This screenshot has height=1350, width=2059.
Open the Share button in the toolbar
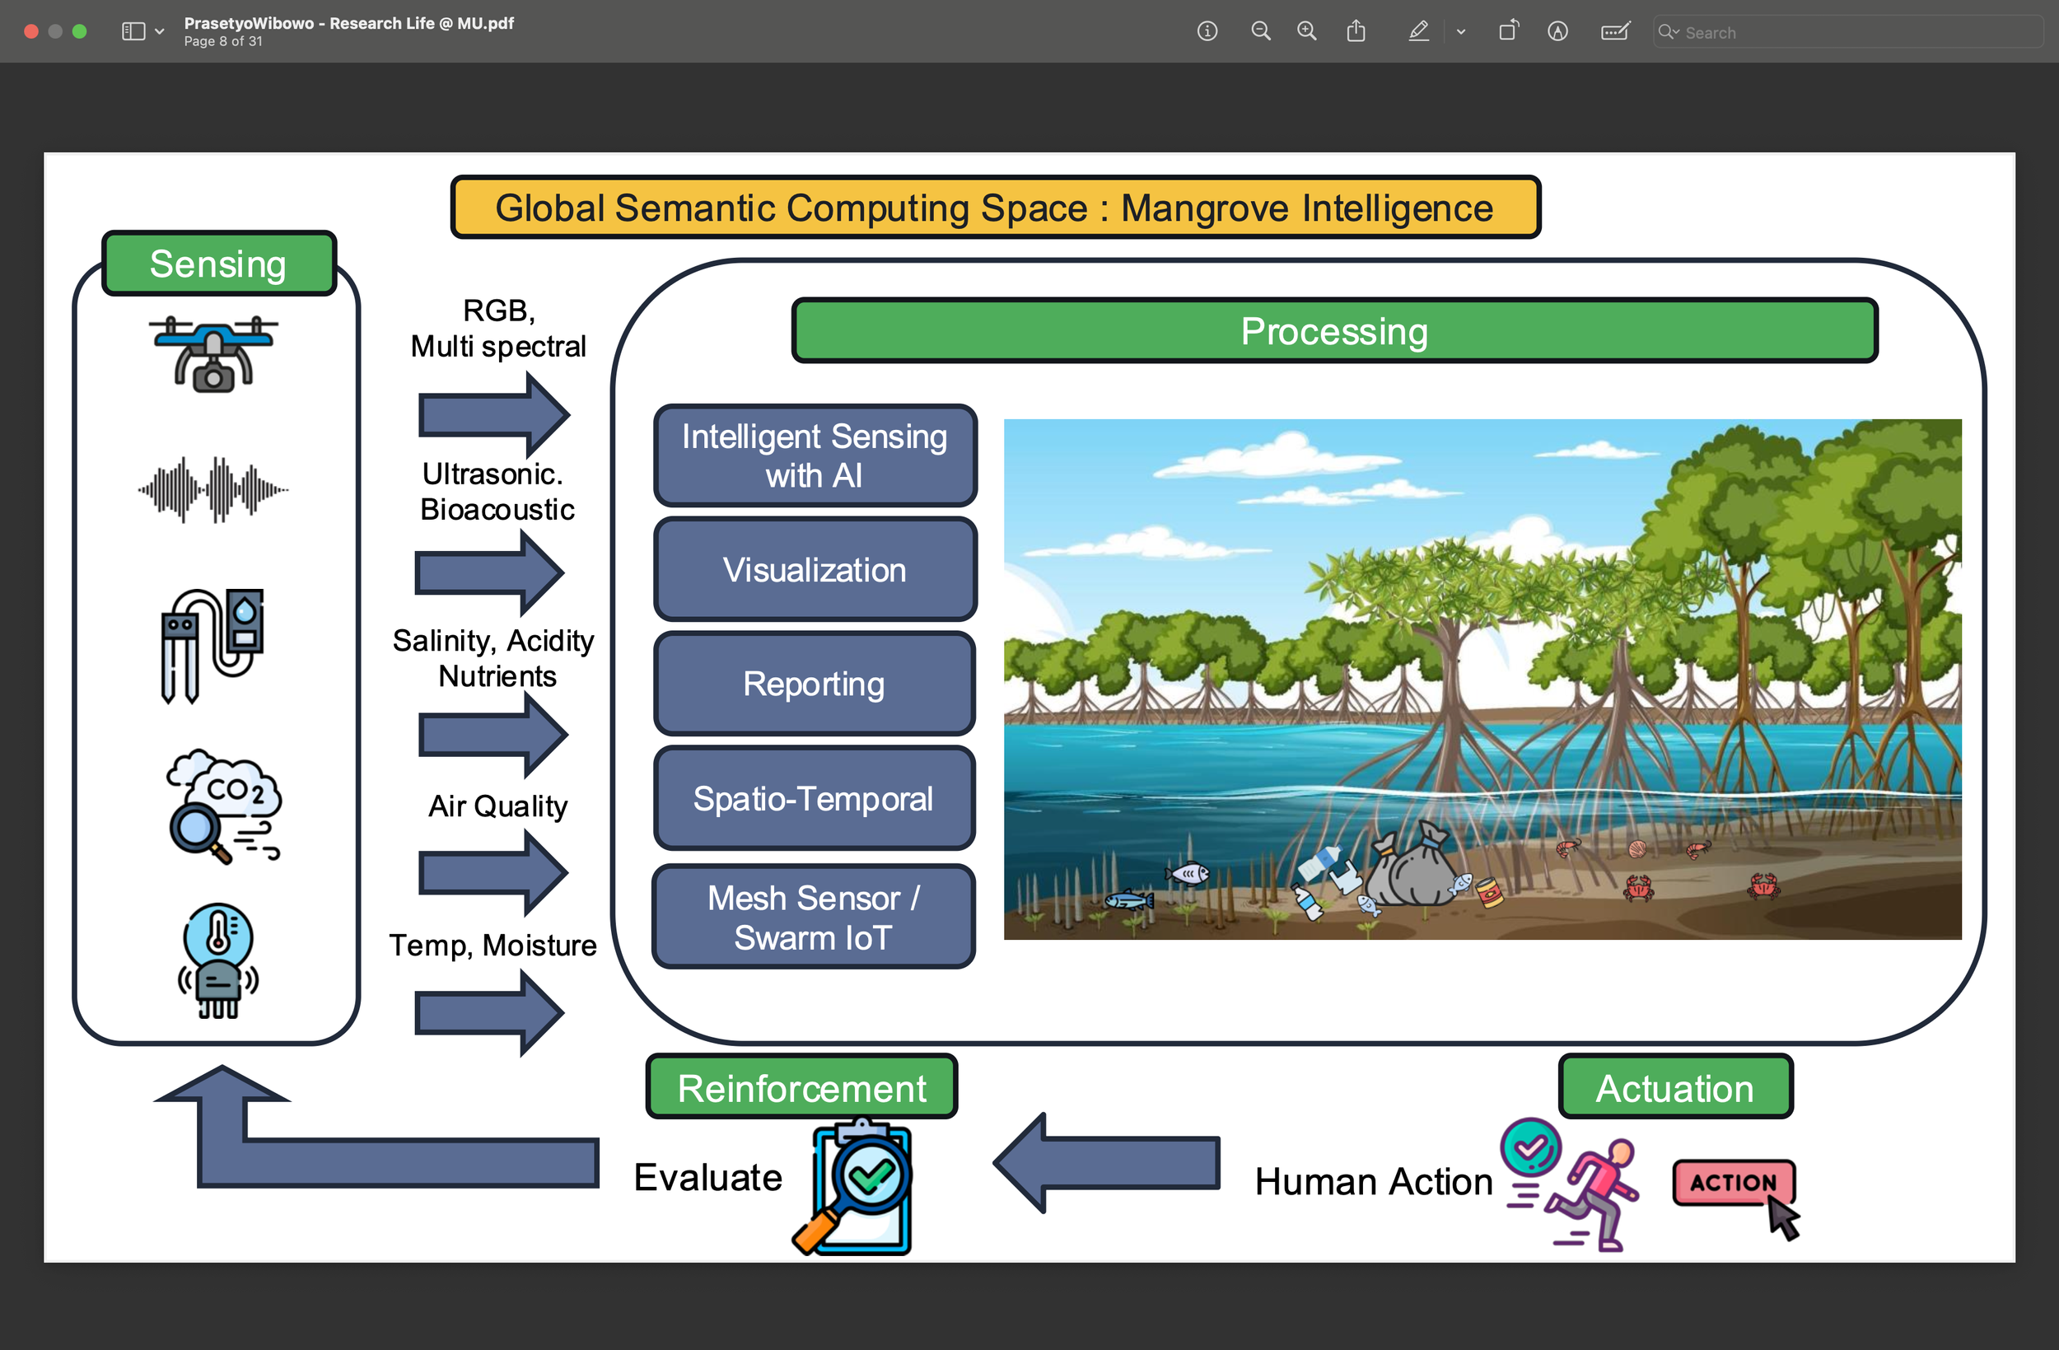(x=1356, y=32)
